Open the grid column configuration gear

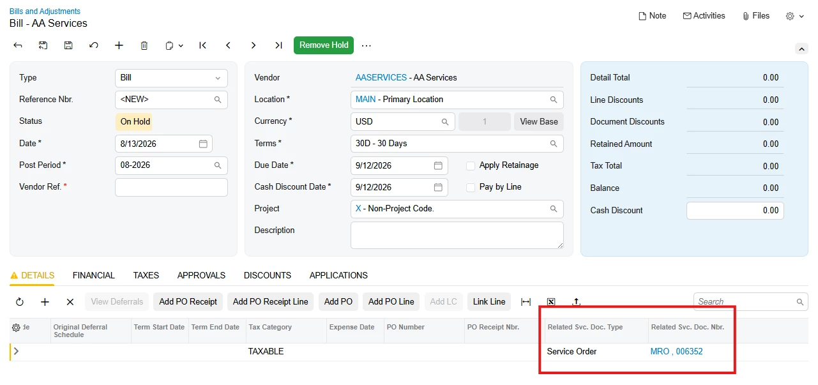16,328
